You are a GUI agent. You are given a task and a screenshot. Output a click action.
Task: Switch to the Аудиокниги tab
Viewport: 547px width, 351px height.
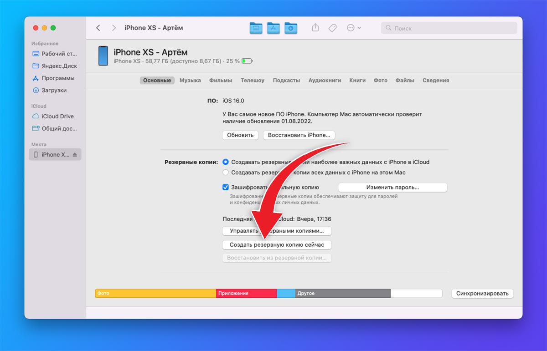click(325, 81)
